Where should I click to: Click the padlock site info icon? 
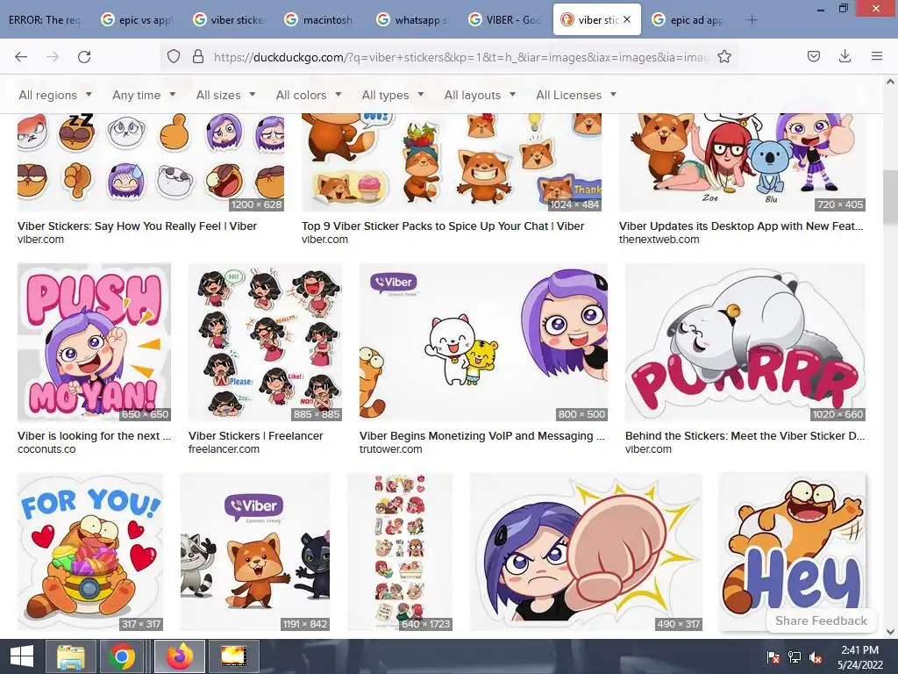tap(197, 56)
